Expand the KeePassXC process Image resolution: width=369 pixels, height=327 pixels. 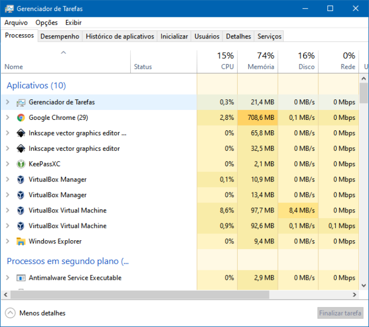point(7,164)
